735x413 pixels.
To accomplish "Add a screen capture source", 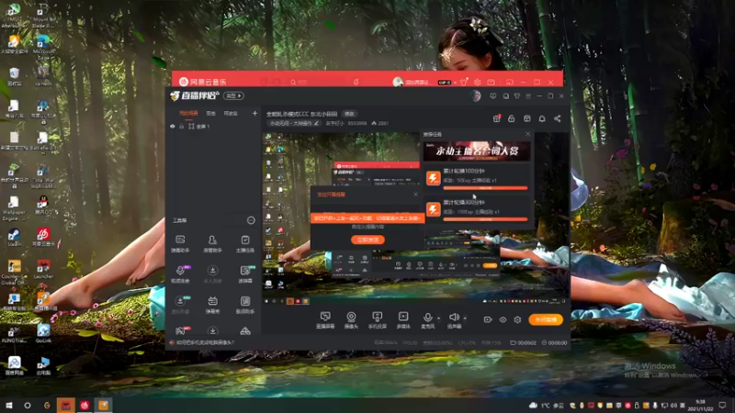I will [x=325, y=320].
